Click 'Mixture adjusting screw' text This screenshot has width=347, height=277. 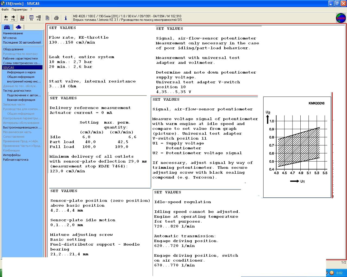click(x=81, y=235)
